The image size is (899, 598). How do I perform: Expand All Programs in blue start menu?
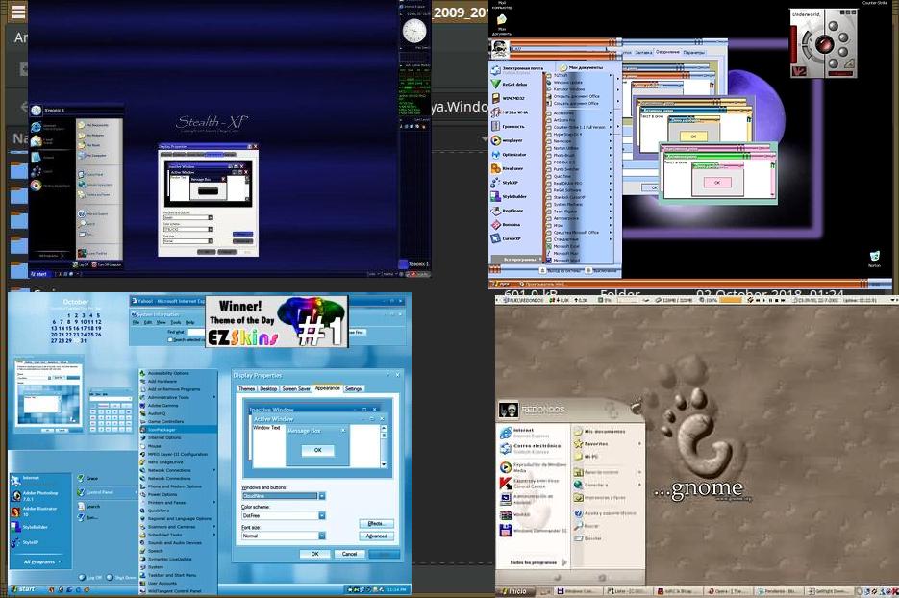(x=42, y=561)
